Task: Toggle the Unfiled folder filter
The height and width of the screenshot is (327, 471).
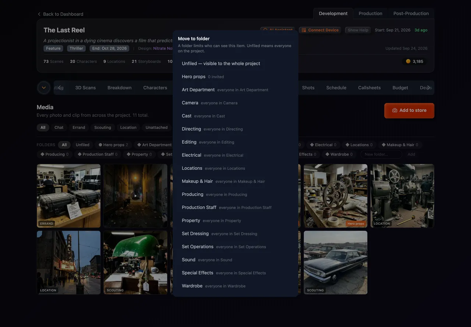Action: (82, 145)
